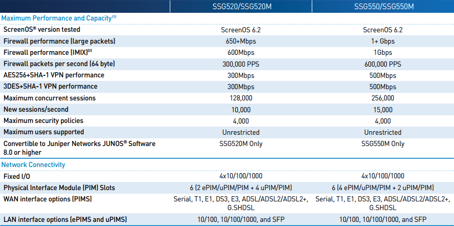
Task: Click the ScreenOS version tested row label
Action: pos(42,30)
